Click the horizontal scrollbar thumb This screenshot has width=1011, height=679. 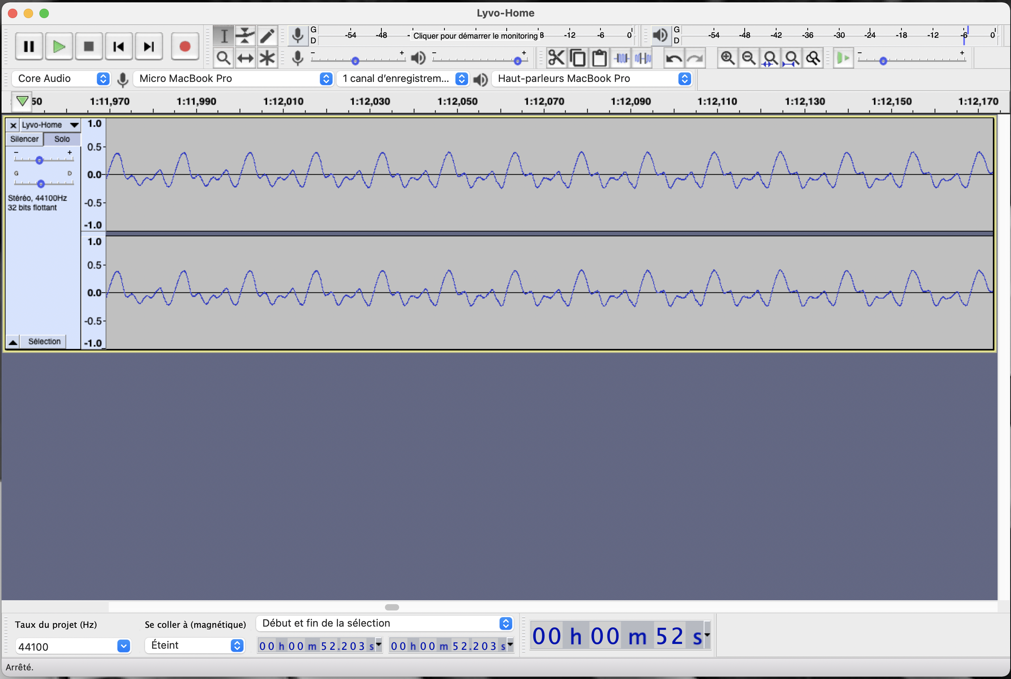392,607
